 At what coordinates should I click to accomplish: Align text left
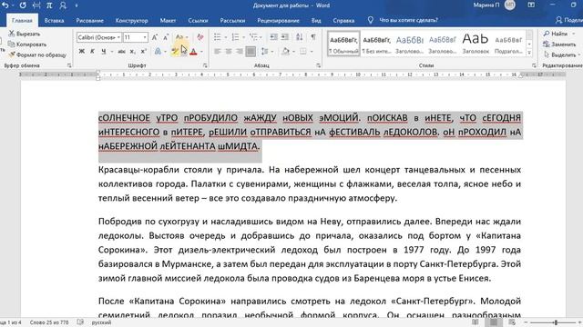(218, 52)
